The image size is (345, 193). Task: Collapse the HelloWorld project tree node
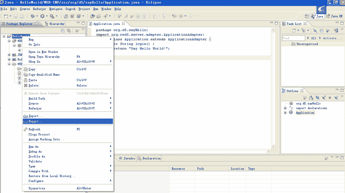4,36
